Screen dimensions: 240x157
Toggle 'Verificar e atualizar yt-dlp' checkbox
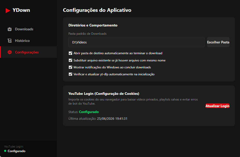(70, 74)
